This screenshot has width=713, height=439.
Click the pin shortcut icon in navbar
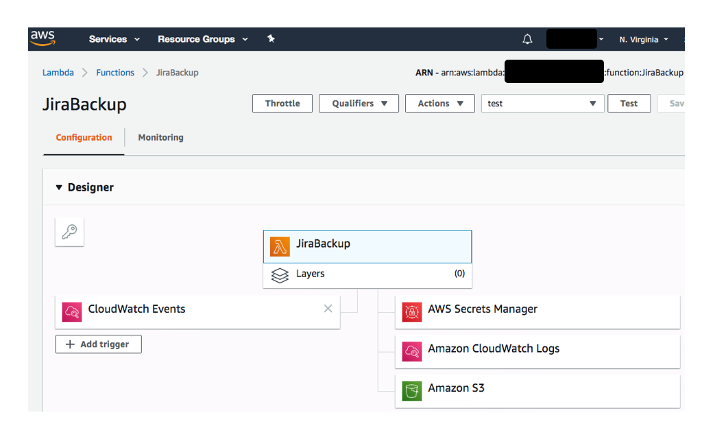271,38
